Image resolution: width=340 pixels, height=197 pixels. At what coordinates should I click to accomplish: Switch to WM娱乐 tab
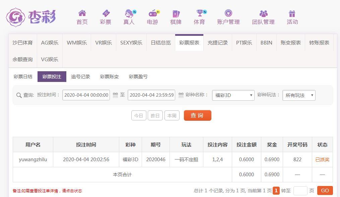pyautogui.click(x=77, y=43)
